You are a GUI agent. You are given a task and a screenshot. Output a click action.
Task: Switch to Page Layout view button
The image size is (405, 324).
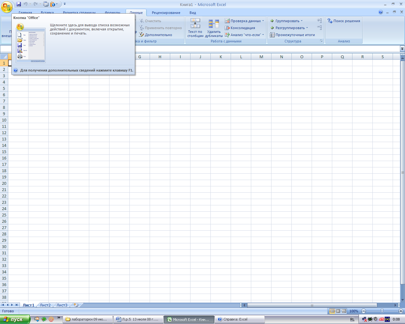point(338,311)
